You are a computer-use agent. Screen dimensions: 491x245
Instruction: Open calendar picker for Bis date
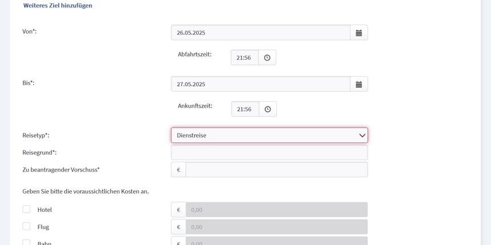click(359, 84)
